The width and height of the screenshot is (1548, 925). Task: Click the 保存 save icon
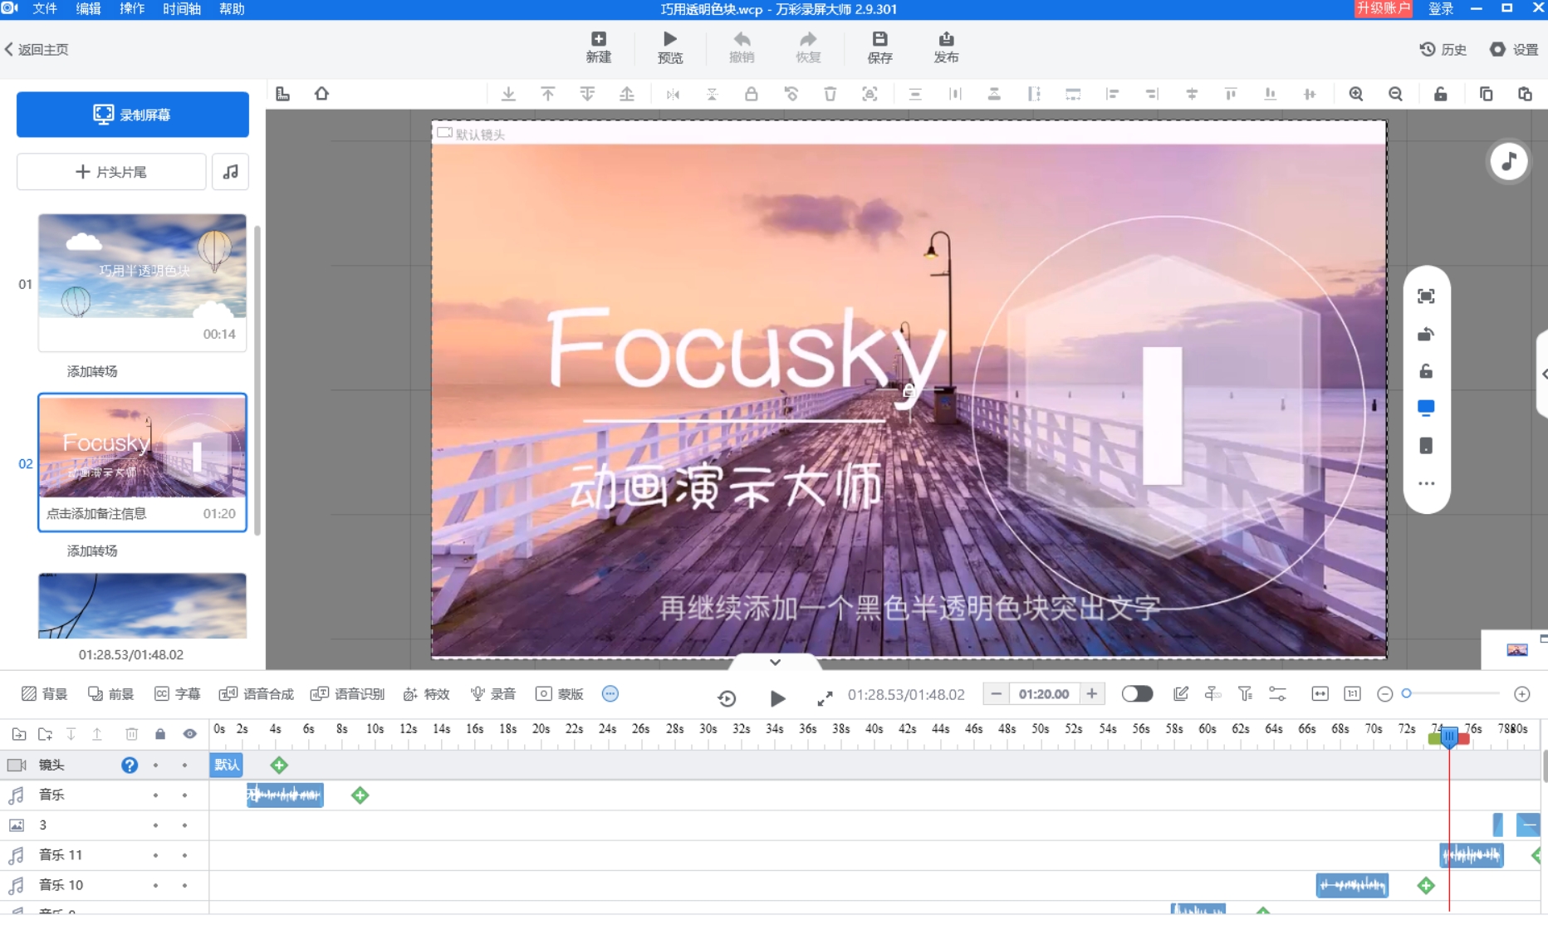(x=879, y=47)
